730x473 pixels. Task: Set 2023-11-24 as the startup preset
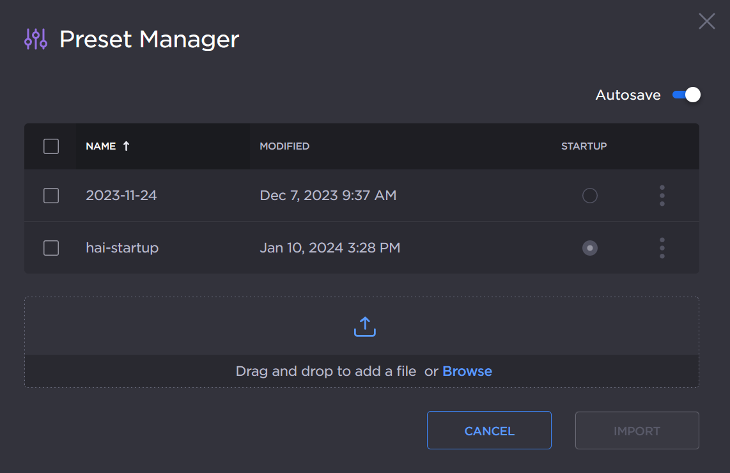[589, 196]
